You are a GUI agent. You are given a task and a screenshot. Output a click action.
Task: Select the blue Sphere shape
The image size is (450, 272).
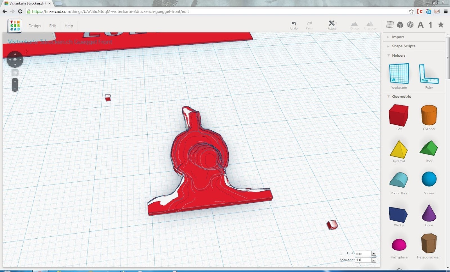429,179
